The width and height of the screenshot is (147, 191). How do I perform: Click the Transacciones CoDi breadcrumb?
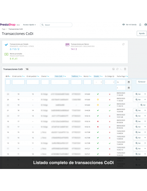pyautogui.click(x=16, y=29)
